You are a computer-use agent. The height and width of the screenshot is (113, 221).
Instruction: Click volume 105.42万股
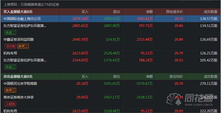click(x=209, y=60)
